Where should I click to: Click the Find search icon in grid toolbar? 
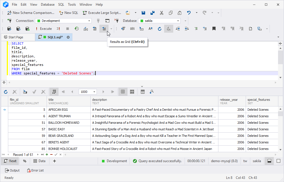(x=152, y=92)
